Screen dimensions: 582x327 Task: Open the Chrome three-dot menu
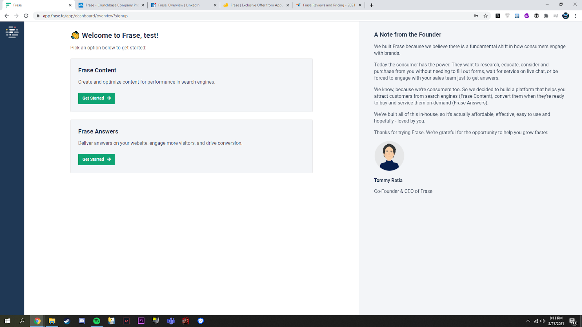[x=575, y=16]
